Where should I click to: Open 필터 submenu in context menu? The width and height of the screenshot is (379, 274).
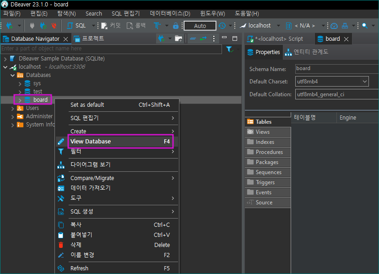[117, 152]
